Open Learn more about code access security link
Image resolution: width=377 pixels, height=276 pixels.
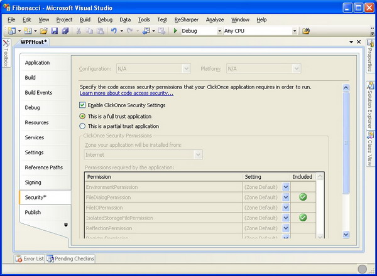pos(126,93)
